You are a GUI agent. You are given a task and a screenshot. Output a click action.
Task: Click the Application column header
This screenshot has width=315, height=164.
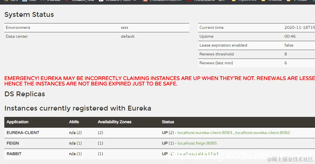point(18,122)
